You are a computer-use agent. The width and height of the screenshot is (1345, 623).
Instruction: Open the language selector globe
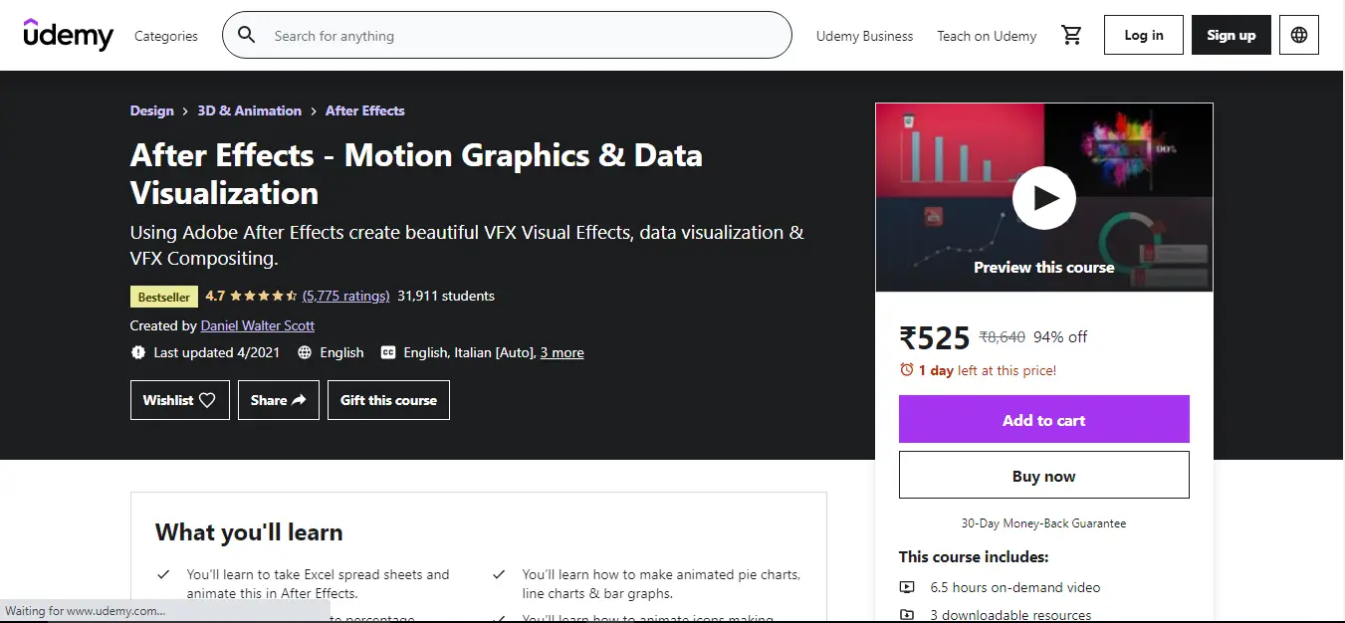1298,34
